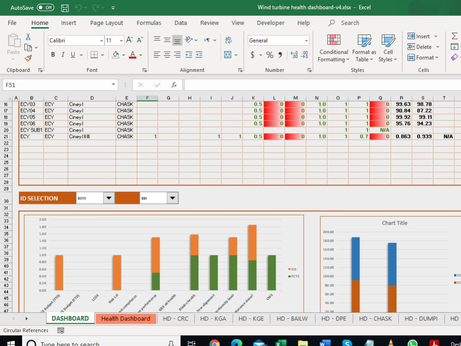This screenshot has height=346, width=461.
Task: Click Merge and Center icon
Action: pos(228,55)
